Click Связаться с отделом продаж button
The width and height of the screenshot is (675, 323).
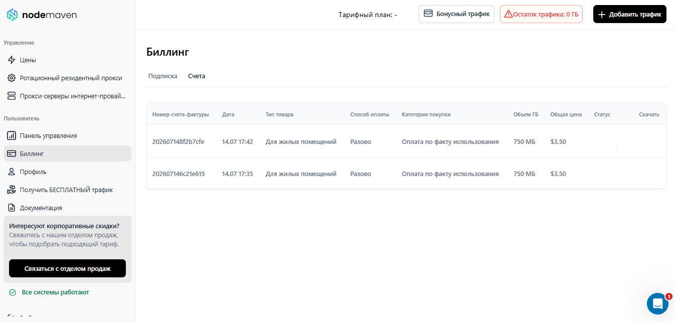coord(67,268)
